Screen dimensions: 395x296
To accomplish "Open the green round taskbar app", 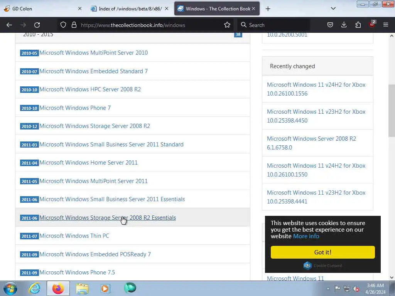I will tap(130, 288).
